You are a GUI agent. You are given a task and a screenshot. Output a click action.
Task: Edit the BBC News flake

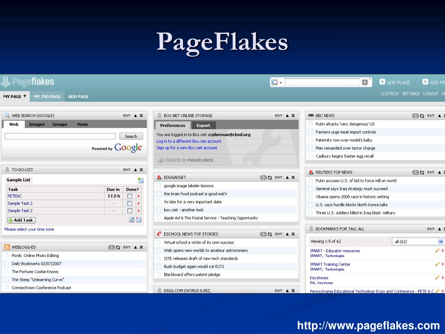click(x=431, y=116)
